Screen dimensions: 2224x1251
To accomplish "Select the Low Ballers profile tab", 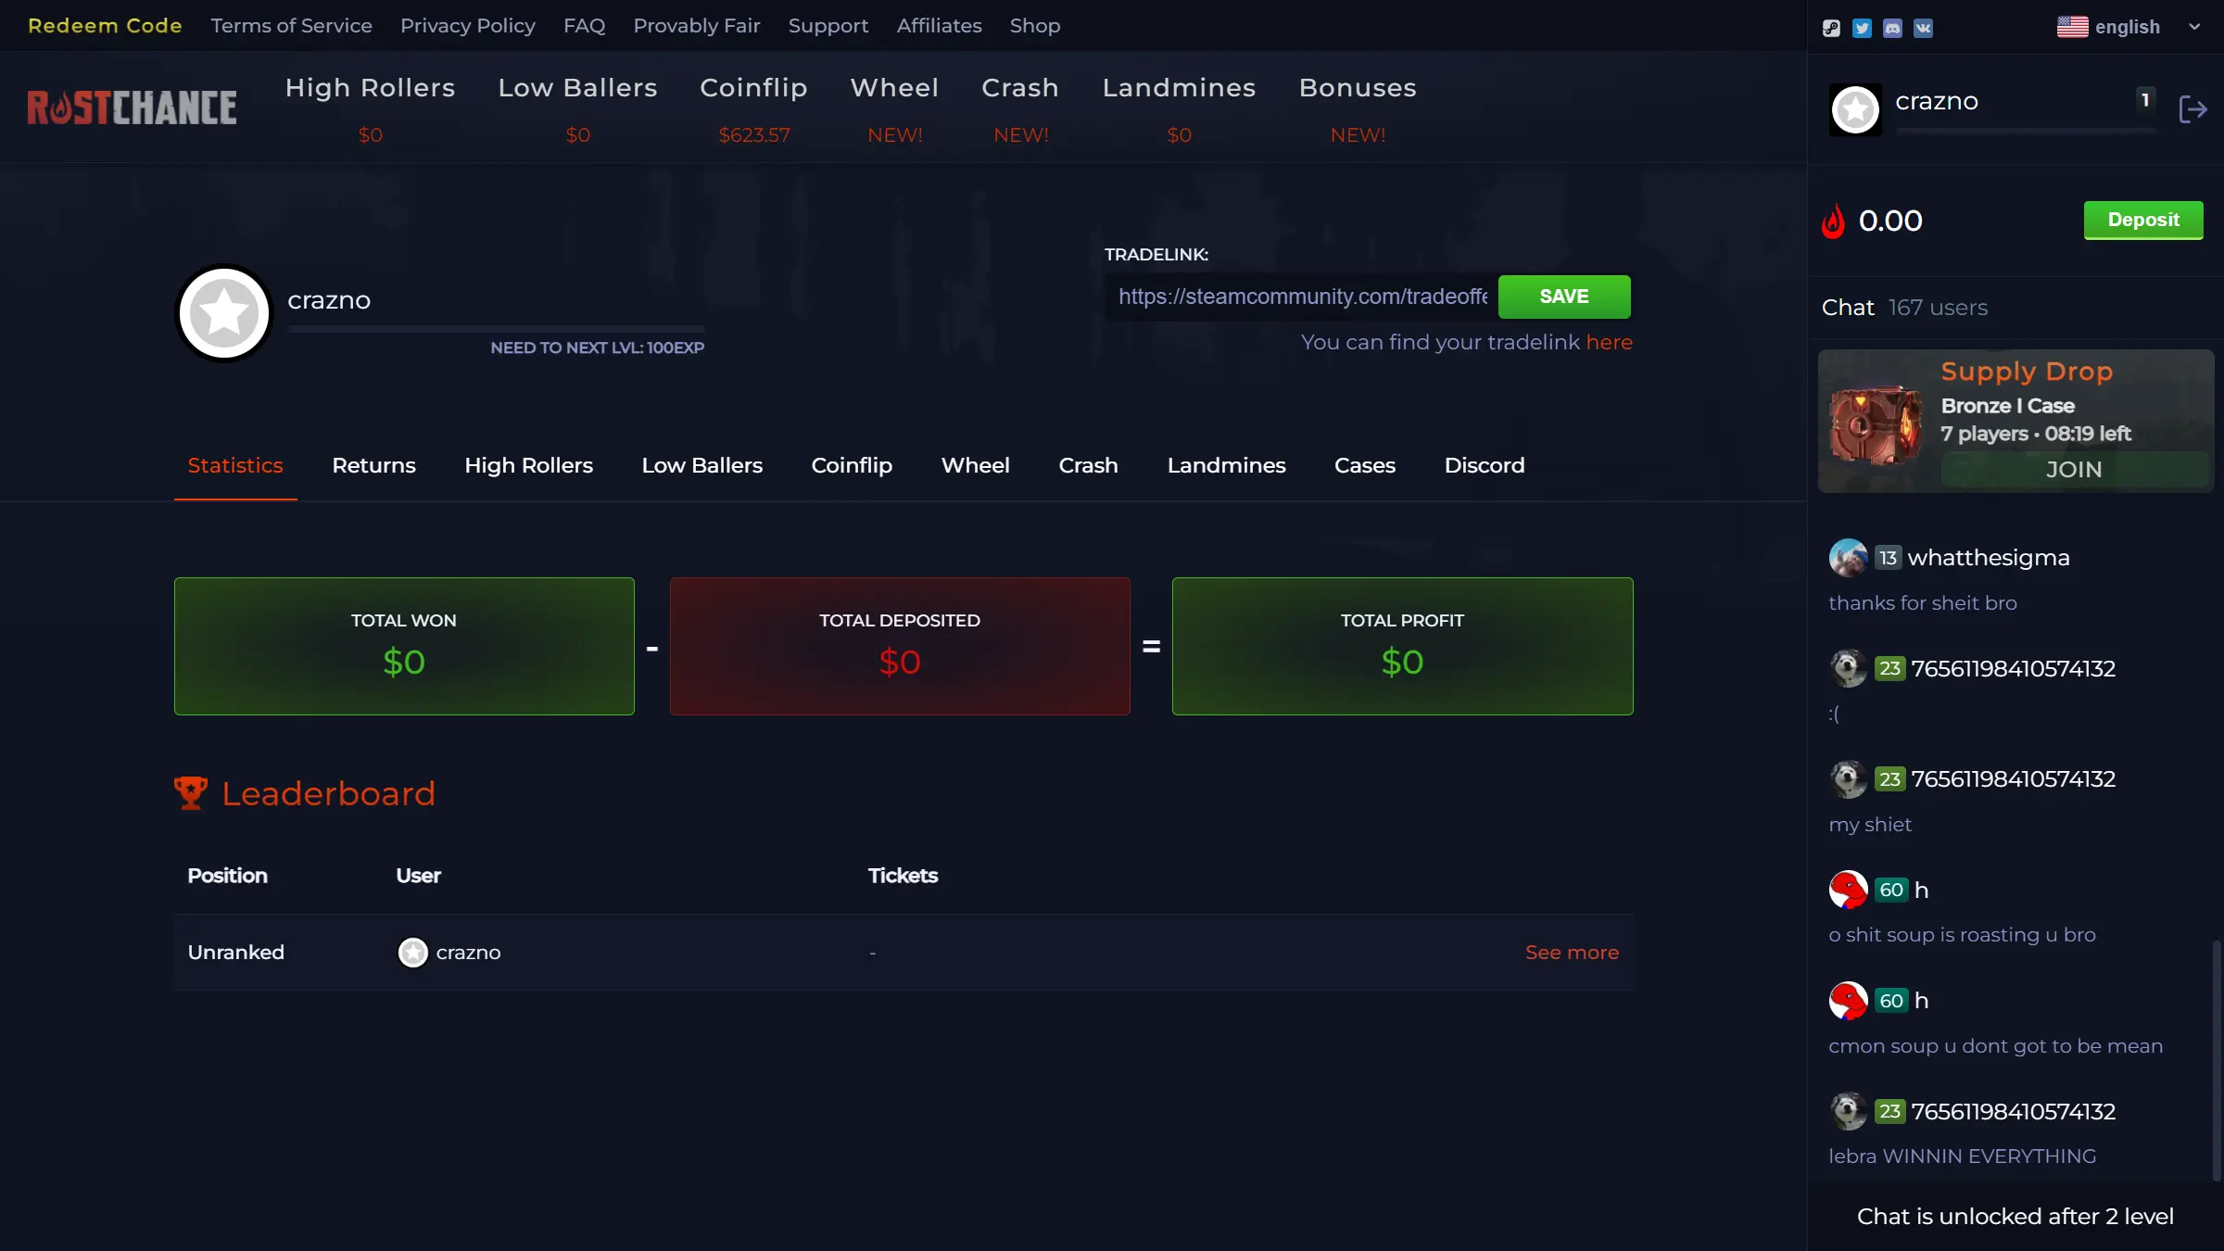I will tap(701, 466).
